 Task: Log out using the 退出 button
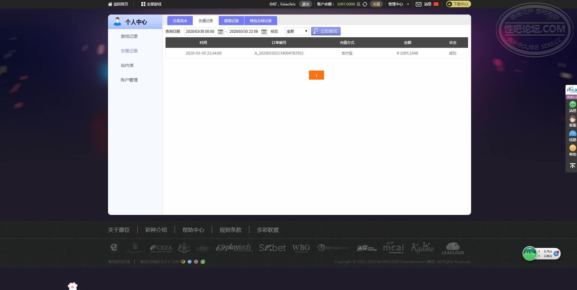tap(305, 4)
